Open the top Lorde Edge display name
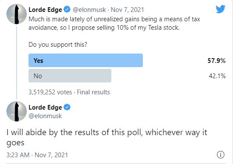 45,10
